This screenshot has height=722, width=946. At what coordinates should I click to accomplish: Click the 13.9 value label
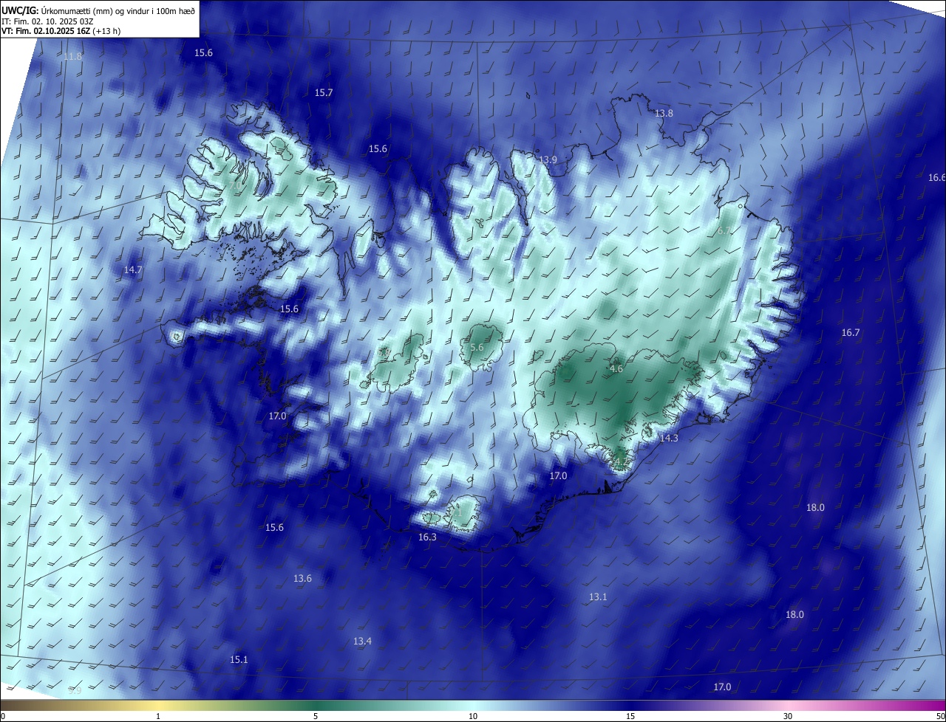548,159
